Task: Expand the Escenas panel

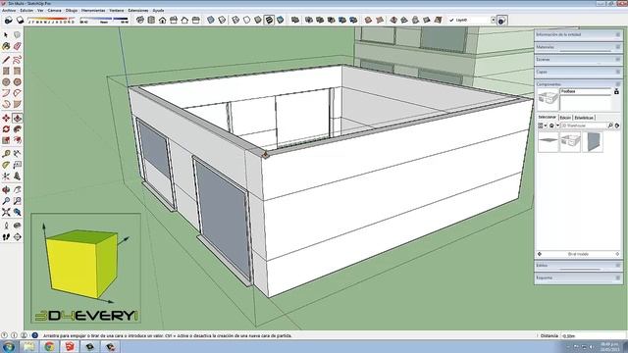Action: (578, 60)
